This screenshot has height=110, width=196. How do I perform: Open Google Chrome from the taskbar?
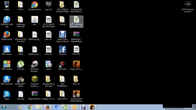pyautogui.click(x=30, y=107)
